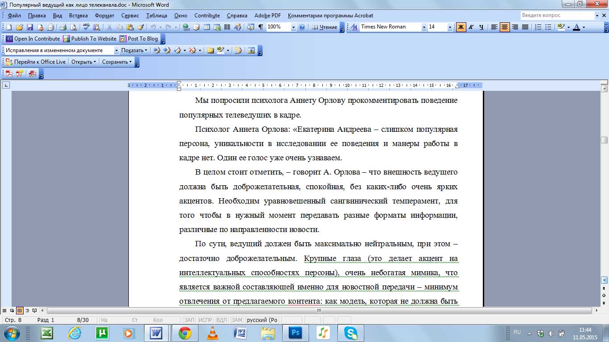Open the font size 14 dropdown
Image resolution: width=609 pixels, height=342 pixels.
(450, 27)
